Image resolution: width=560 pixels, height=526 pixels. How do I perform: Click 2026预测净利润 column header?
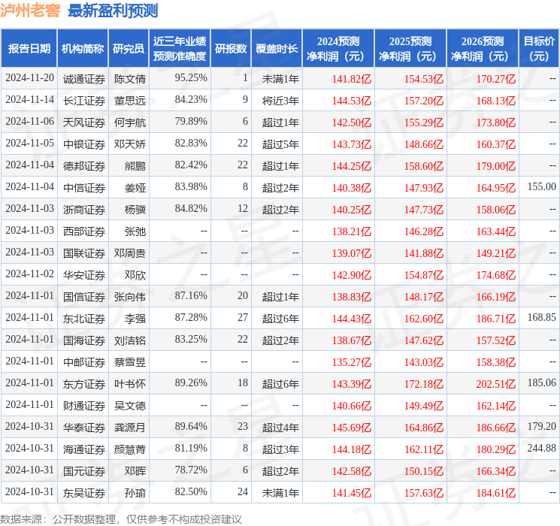pos(482,49)
